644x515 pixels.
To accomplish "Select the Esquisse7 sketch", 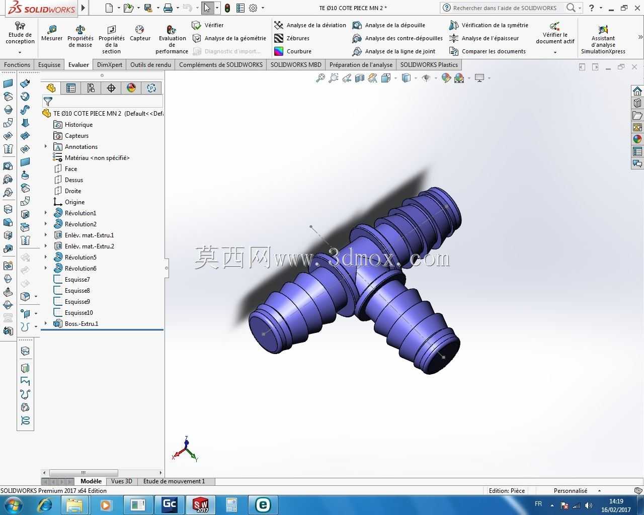I will 71,280.
